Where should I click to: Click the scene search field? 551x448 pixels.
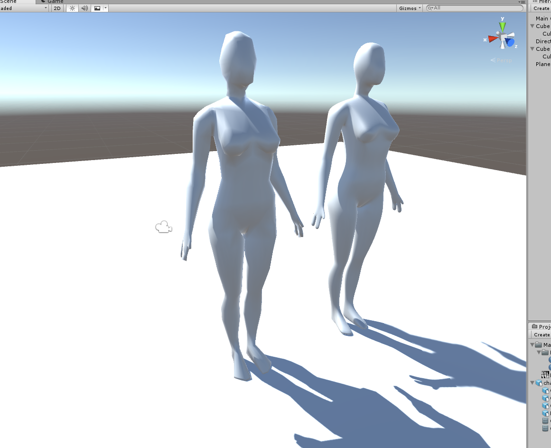(x=475, y=8)
